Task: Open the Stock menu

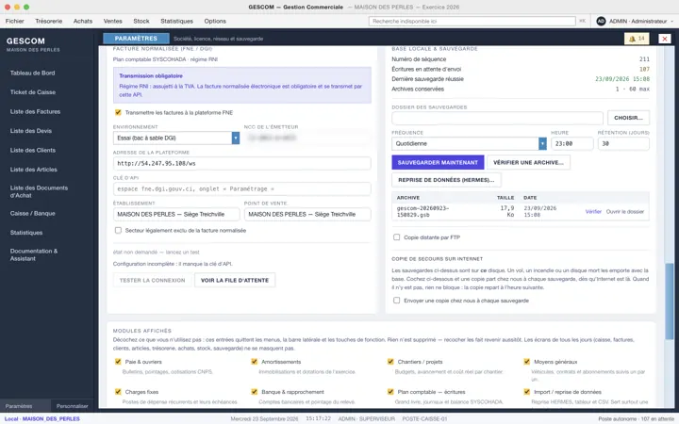Action: point(141,21)
